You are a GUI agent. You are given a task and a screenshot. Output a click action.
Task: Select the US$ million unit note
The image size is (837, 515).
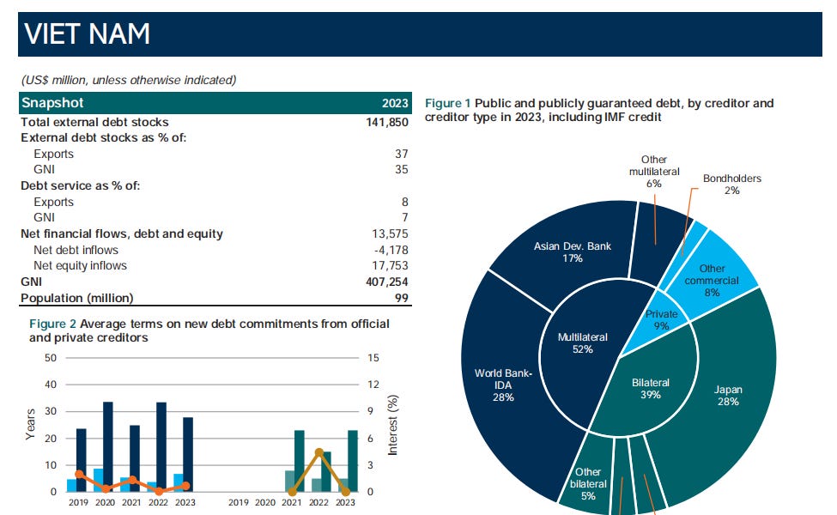129,80
